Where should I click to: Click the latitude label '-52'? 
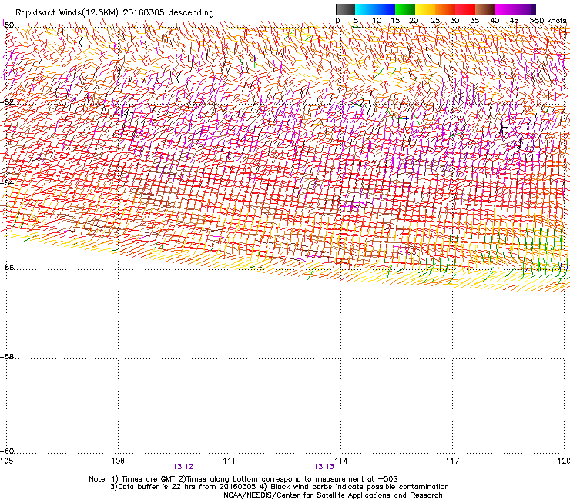pos(7,102)
